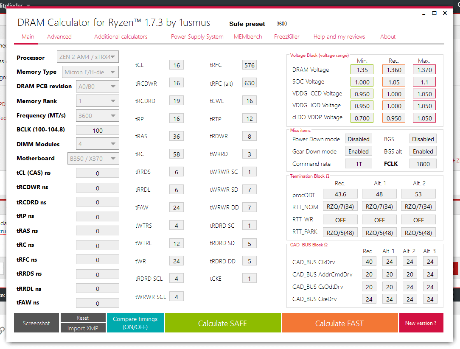Switch to the Main tab
Image resolution: width=460 pixels, height=349 pixels.
[x=28, y=36]
